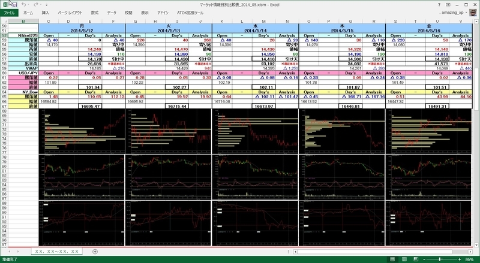Click the Undo arrow icon
Viewport: 480px width, 263px height.
23,5
